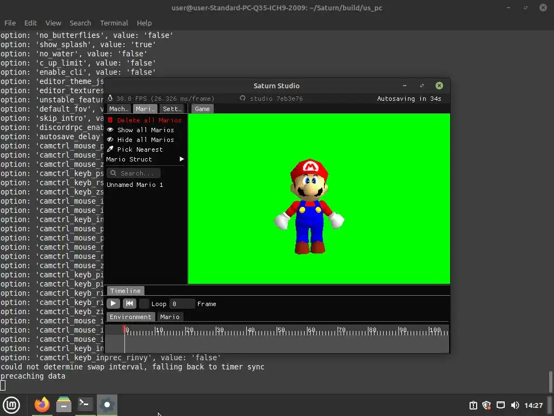Click the 'precaching data' terminal line

tap(33, 376)
